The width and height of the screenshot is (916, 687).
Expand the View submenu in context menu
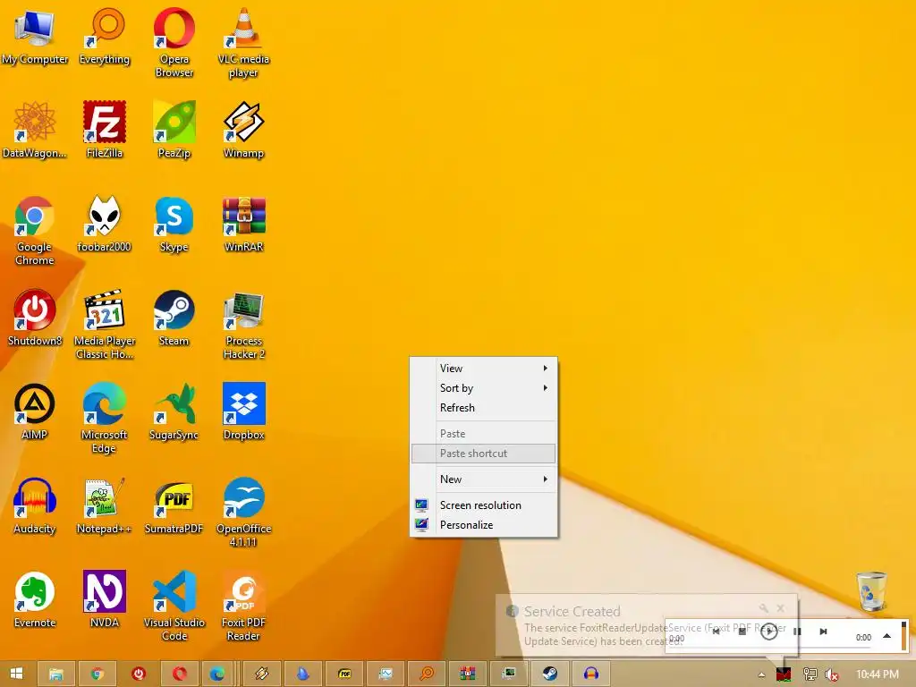coord(484,368)
